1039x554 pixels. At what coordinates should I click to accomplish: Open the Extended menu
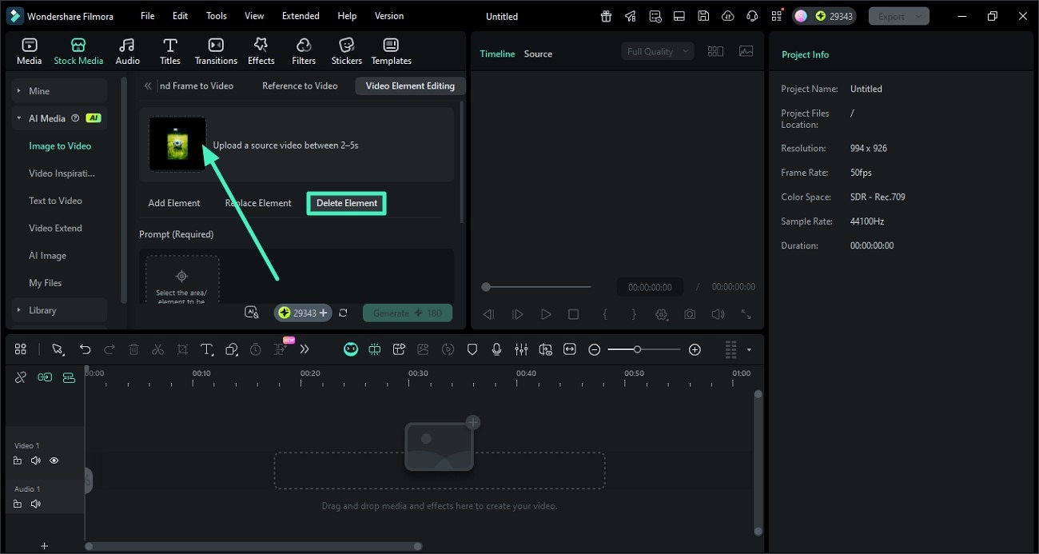pyautogui.click(x=301, y=16)
